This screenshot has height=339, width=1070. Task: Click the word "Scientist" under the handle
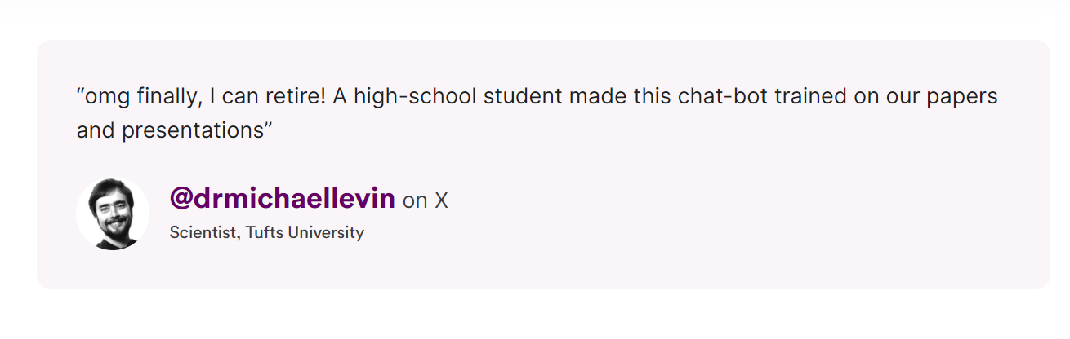[x=203, y=233]
